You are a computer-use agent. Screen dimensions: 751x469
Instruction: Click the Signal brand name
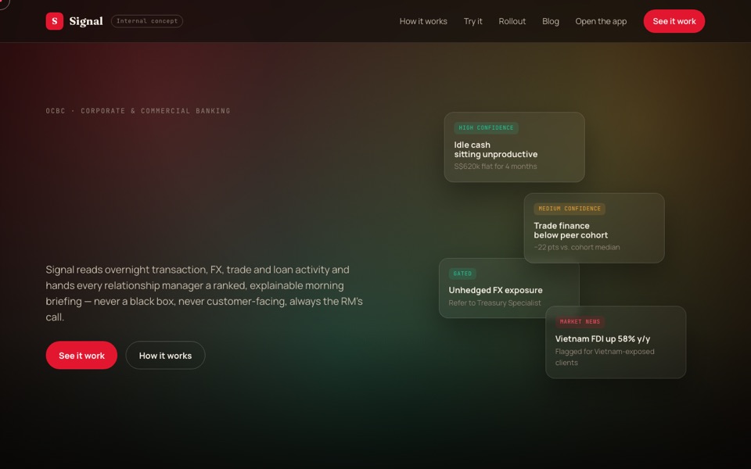86,21
